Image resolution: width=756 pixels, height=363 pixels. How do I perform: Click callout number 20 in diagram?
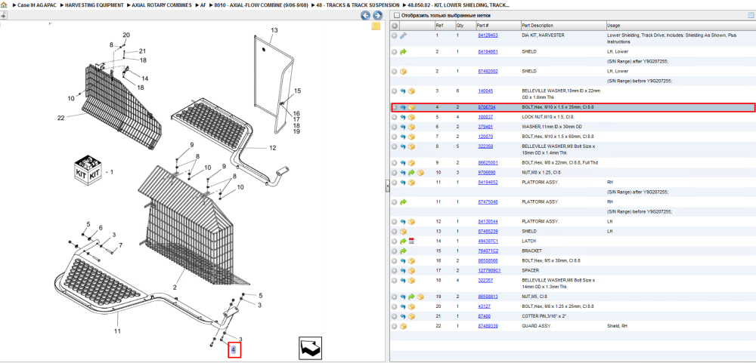click(x=125, y=35)
